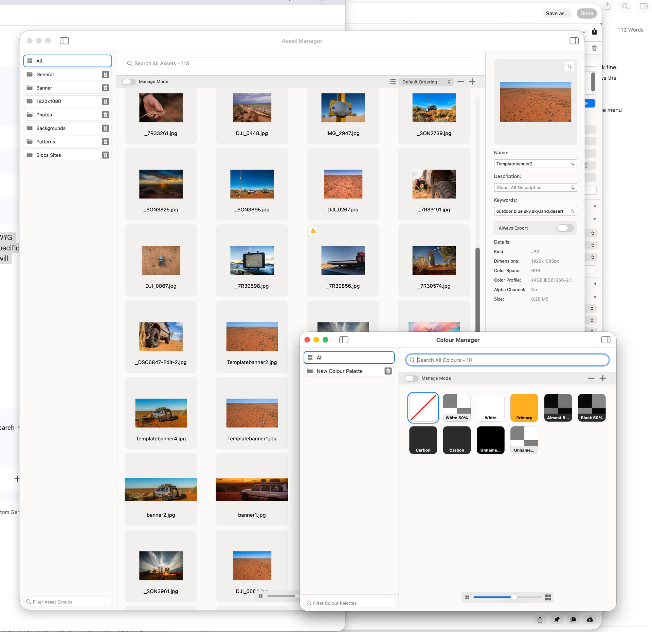
Task: Open the Name field options dropdown
Action: pos(573,164)
